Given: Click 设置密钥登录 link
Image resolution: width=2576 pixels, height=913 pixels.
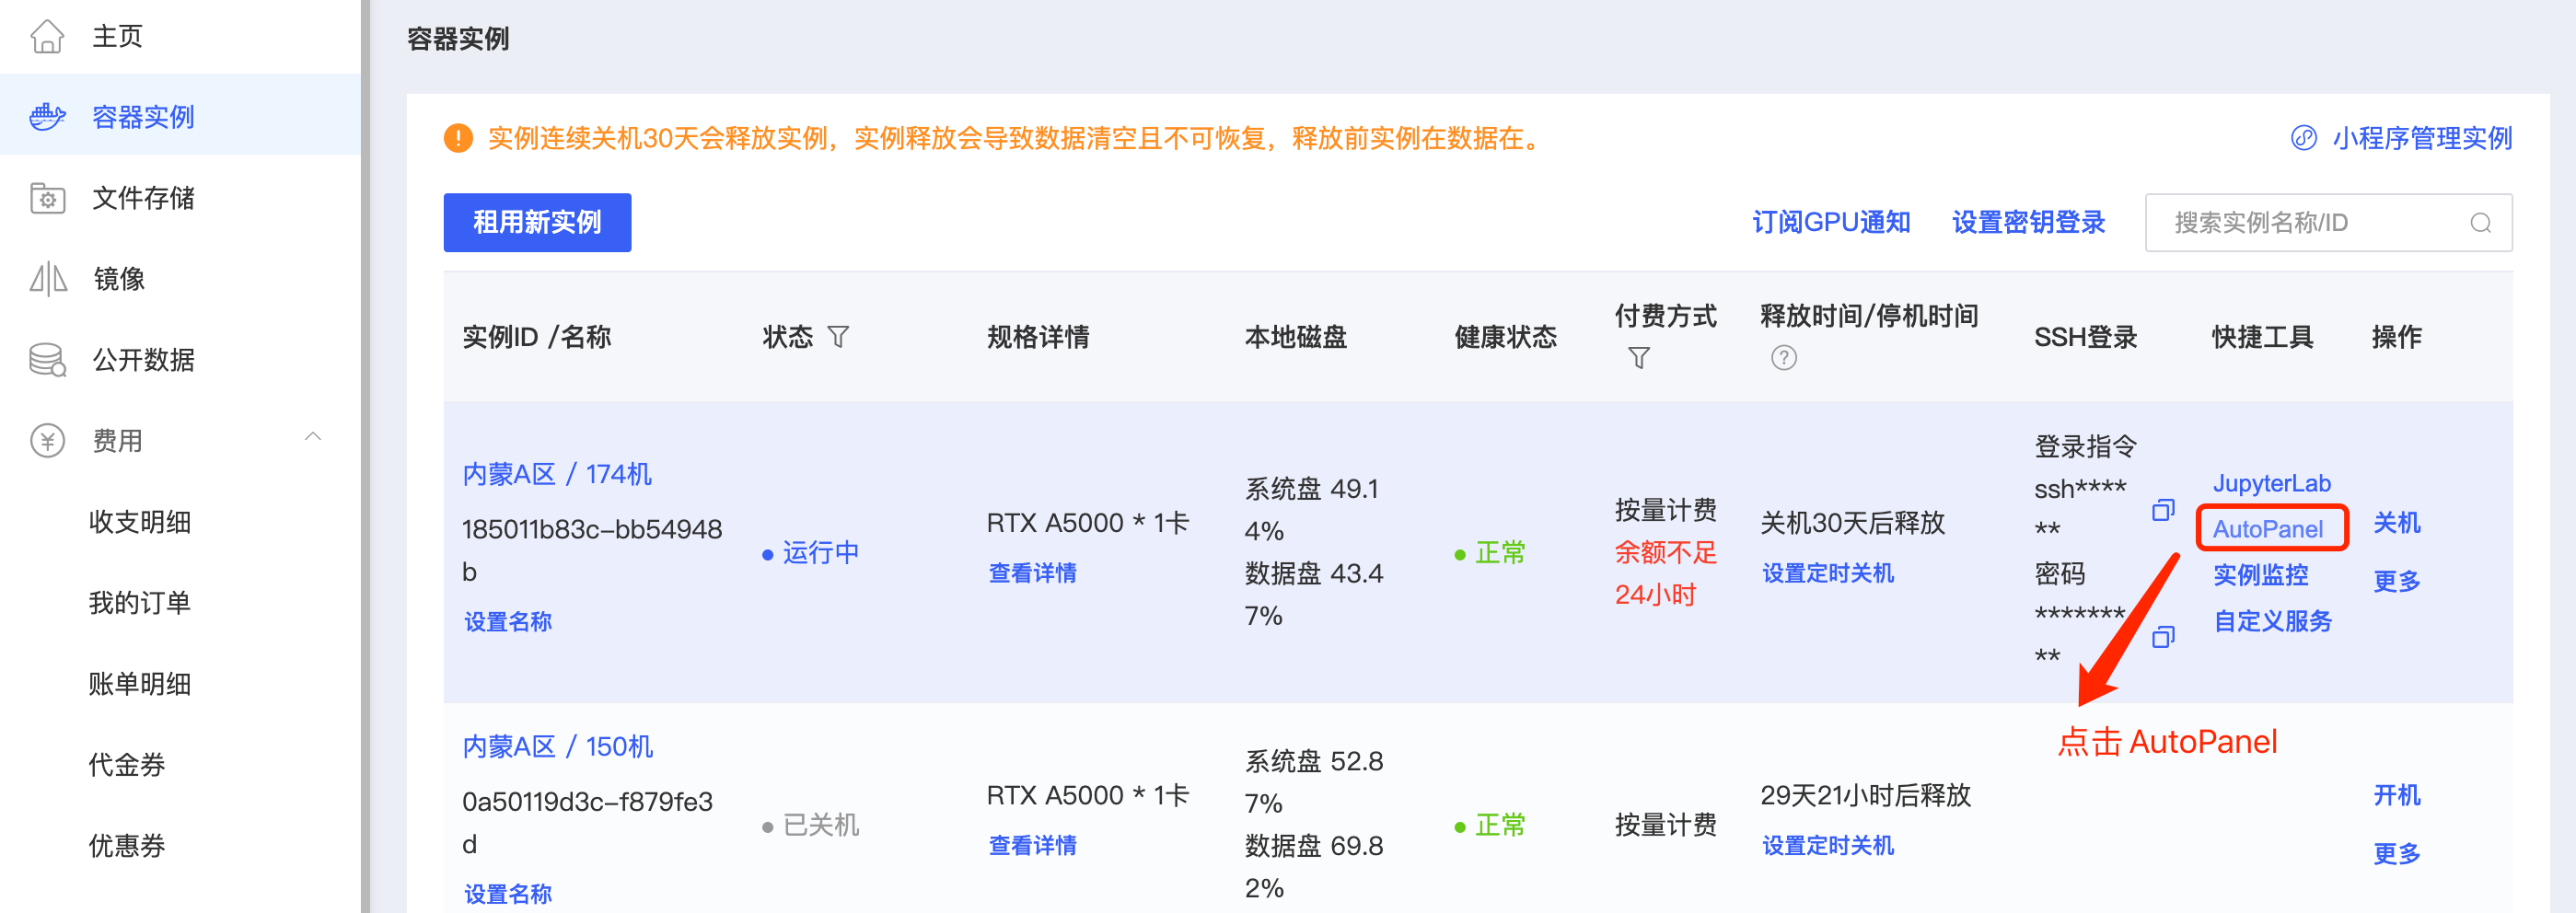Looking at the screenshot, I should [x=2028, y=222].
